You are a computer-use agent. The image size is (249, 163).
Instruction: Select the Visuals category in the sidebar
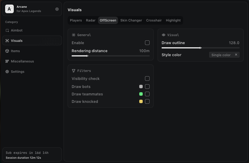click(x=17, y=41)
